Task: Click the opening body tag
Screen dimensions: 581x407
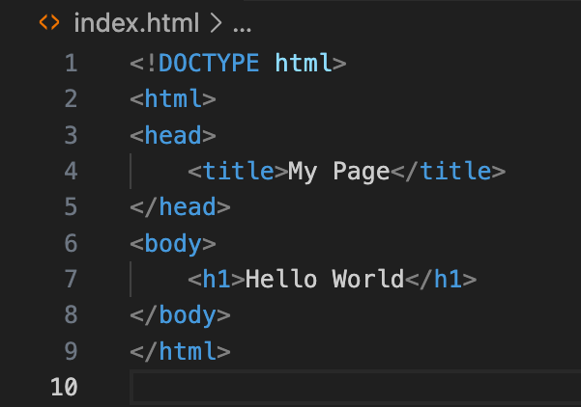Action: pos(173,244)
